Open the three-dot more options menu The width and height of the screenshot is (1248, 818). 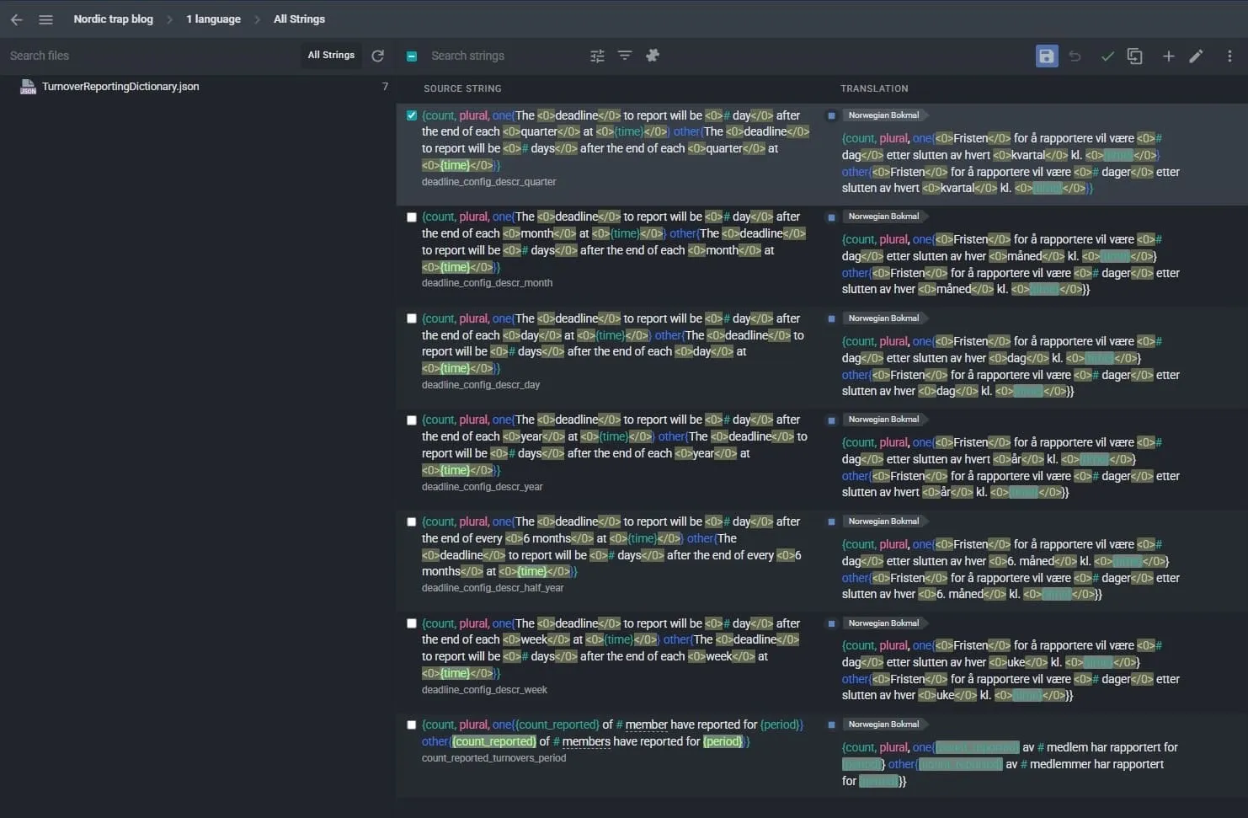[x=1229, y=56]
